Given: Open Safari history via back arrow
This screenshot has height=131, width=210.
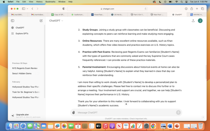Looking at the screenshot, I should click(x=32, y=9).
